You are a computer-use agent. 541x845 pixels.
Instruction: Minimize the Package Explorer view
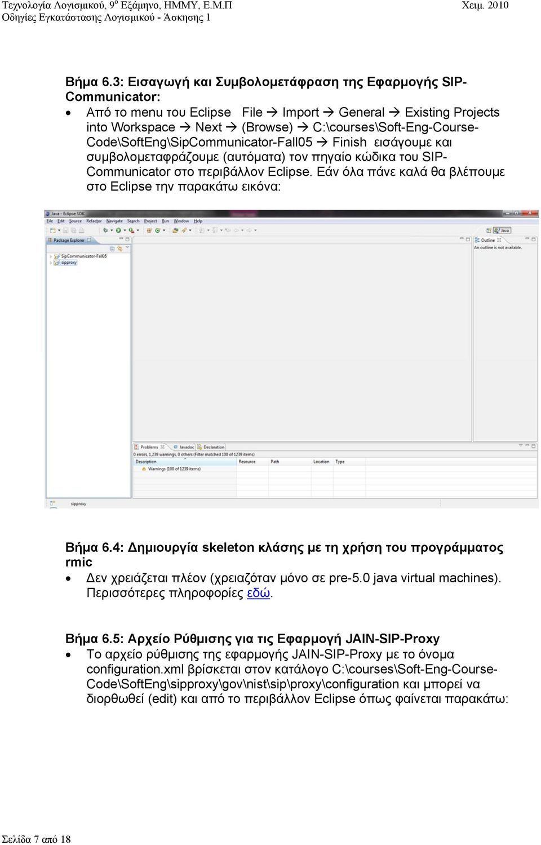121,239
